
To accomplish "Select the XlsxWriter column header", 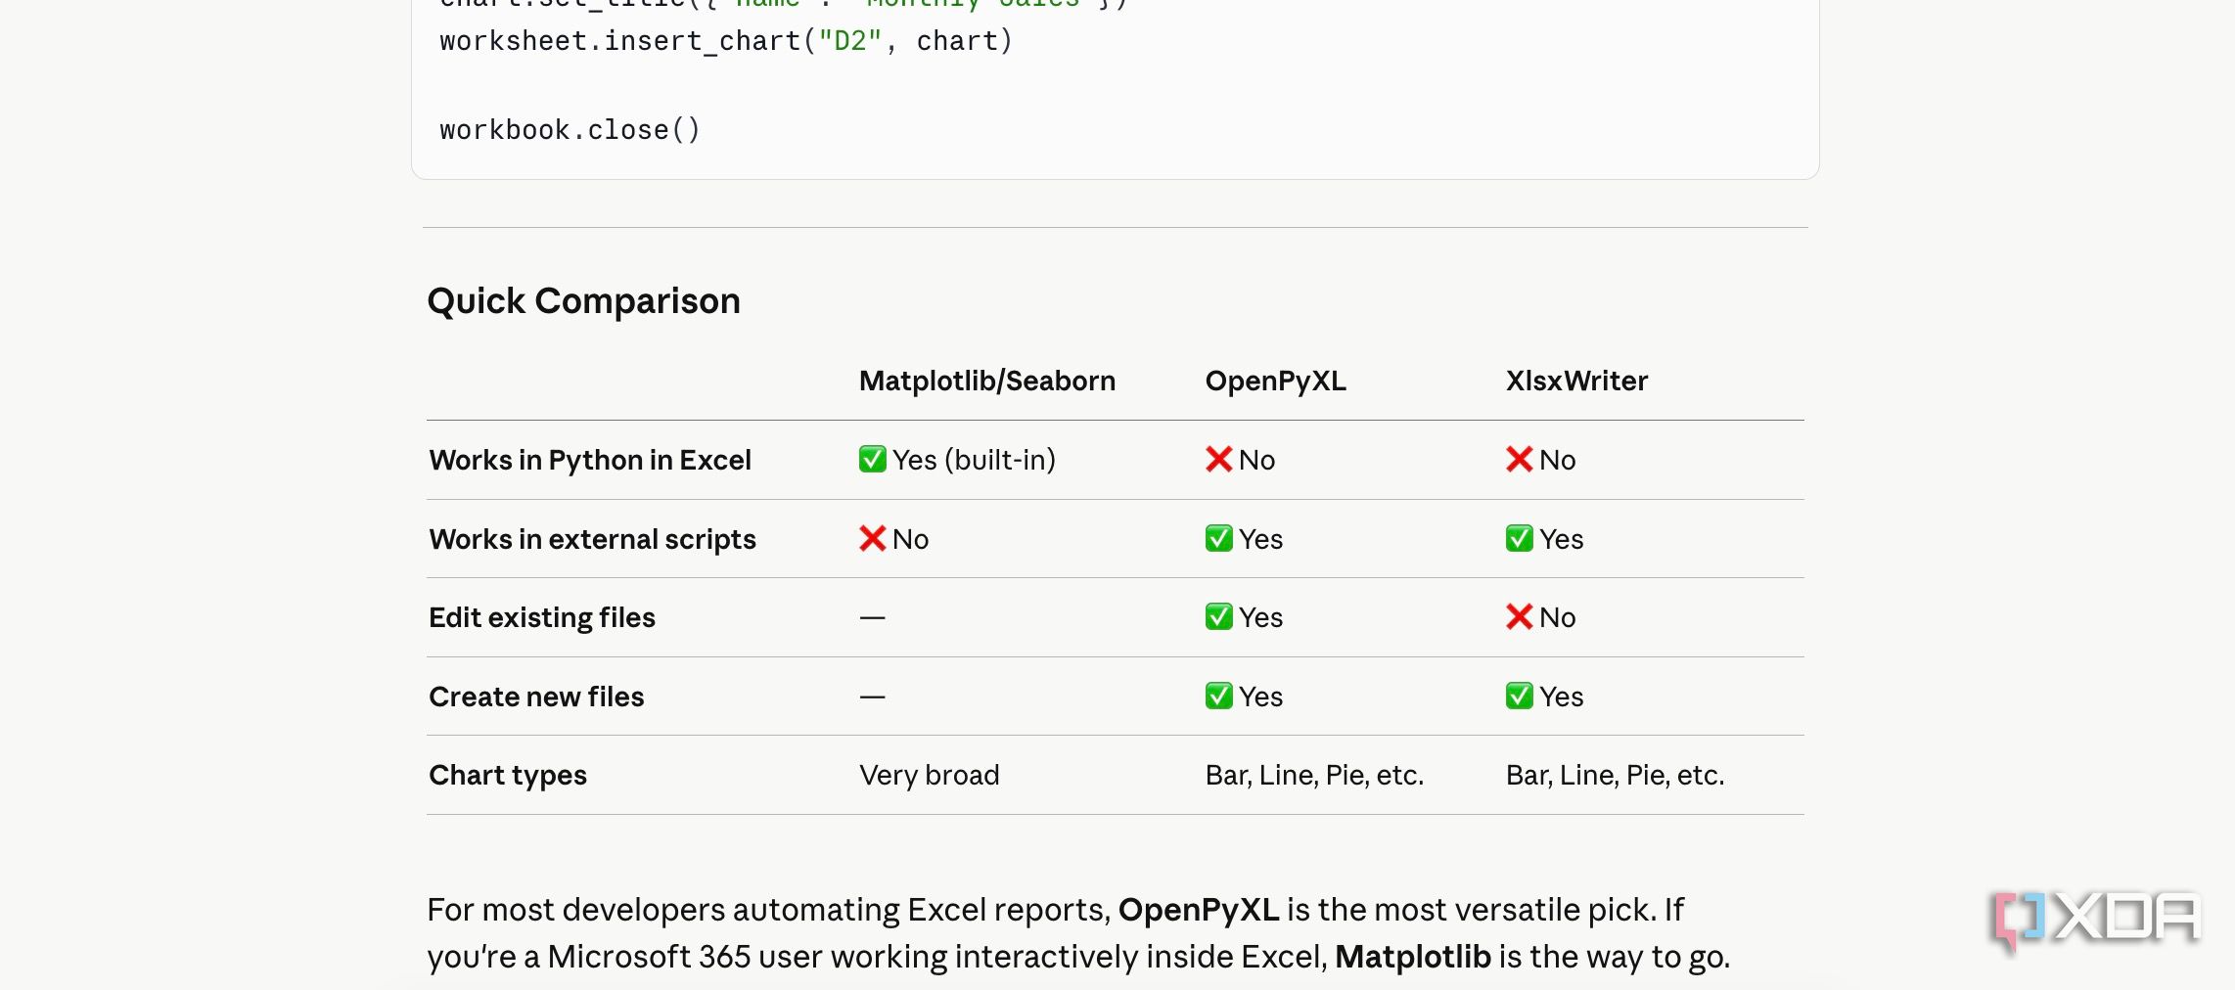I will 1576,381.
